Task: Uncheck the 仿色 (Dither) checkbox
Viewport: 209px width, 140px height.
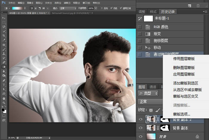Action: coord(111,8)
